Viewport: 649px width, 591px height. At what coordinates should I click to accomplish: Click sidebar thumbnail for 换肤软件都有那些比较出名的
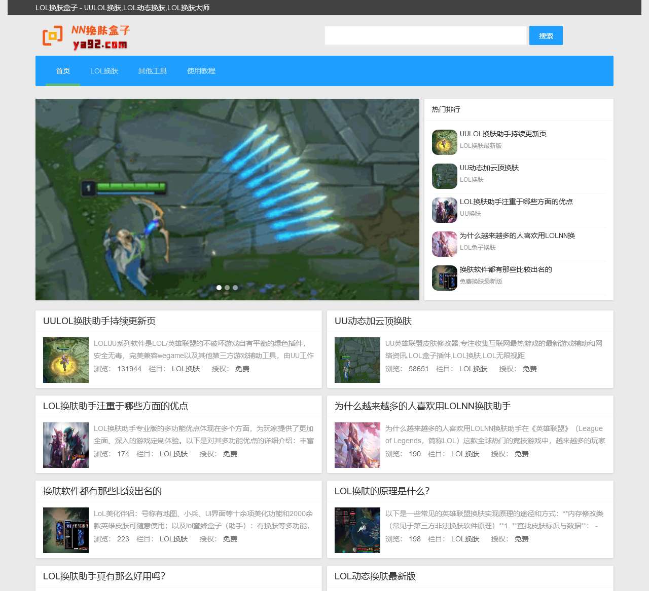pos(445,278)
